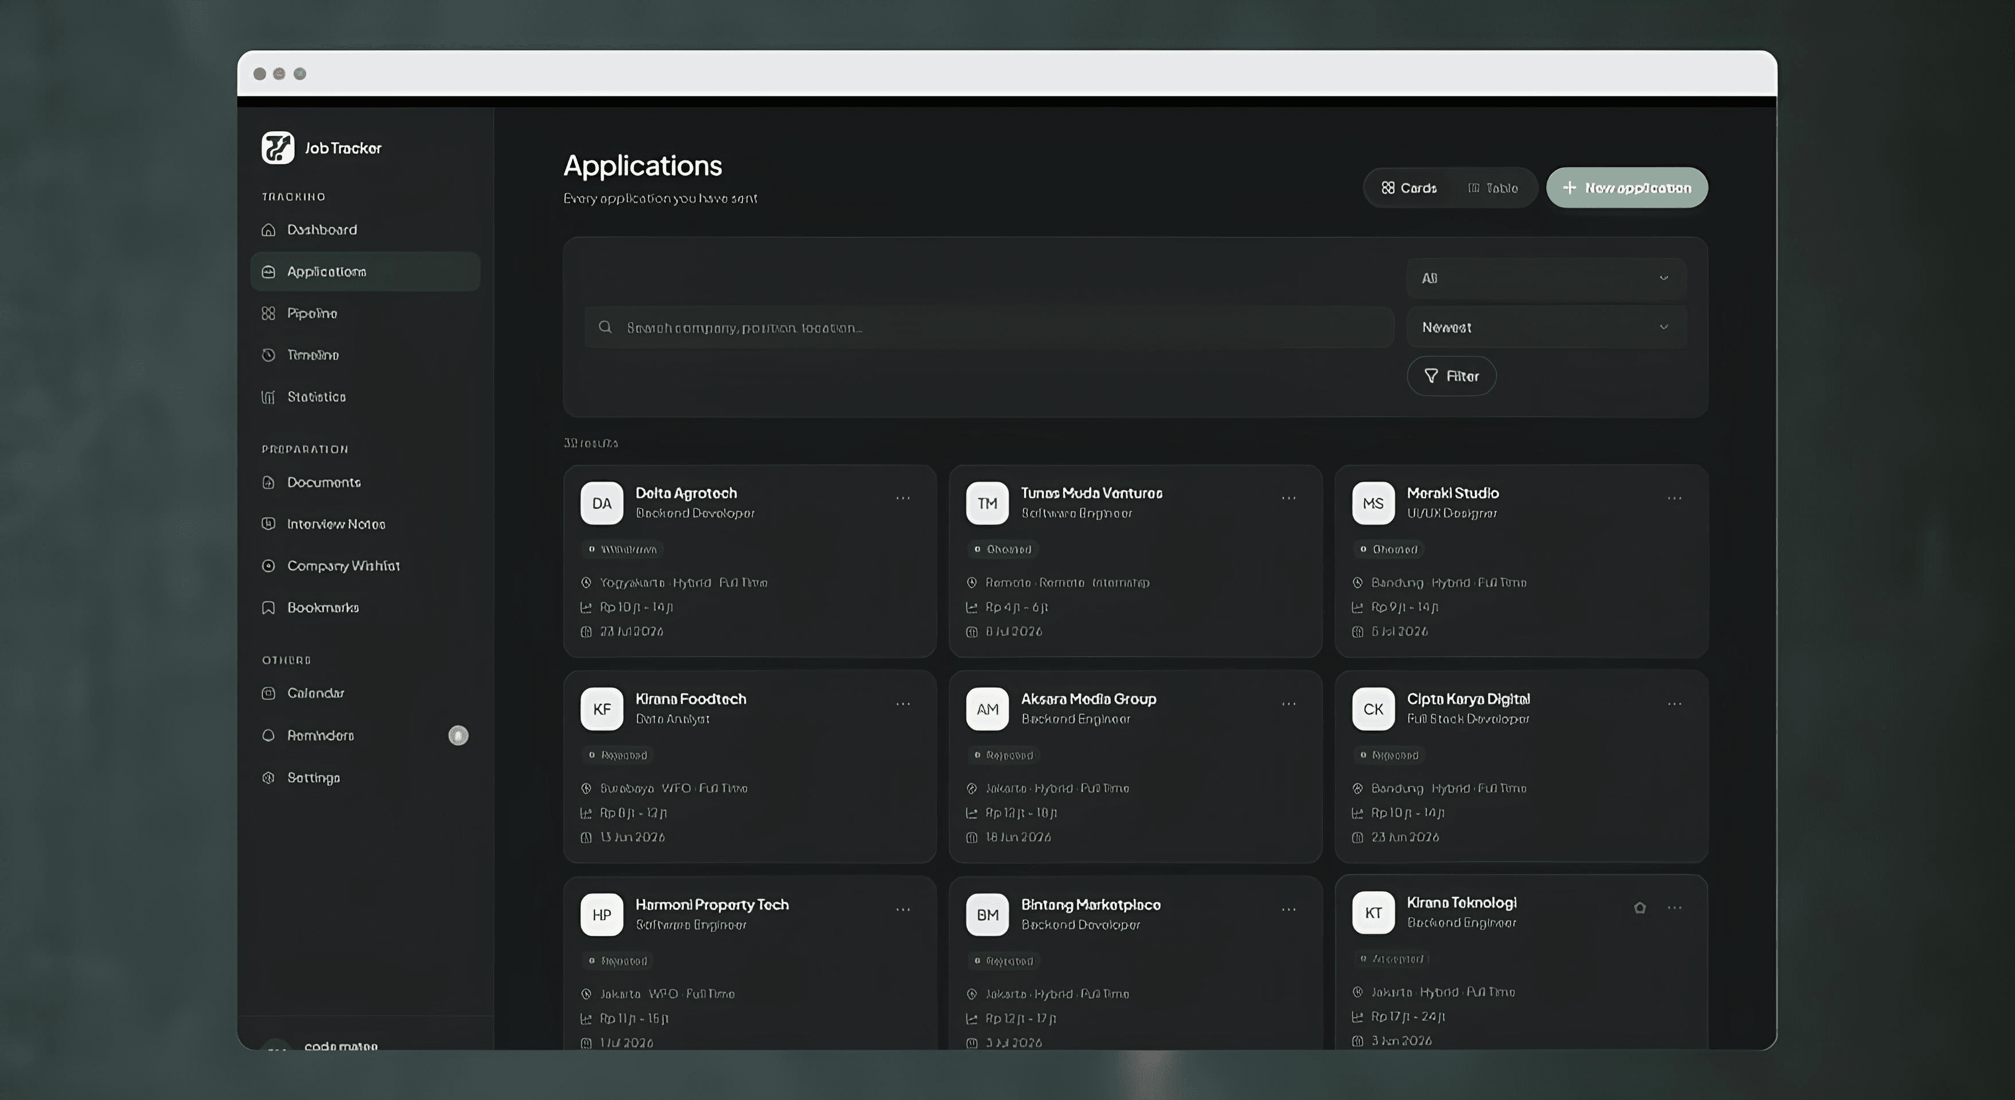2015x1100 pixels.
Task: Click salary 'Rp 17 jt - 24 jt' on Kirana Teknologi
Action: pyautogui.click(x=1408, y=1016)
